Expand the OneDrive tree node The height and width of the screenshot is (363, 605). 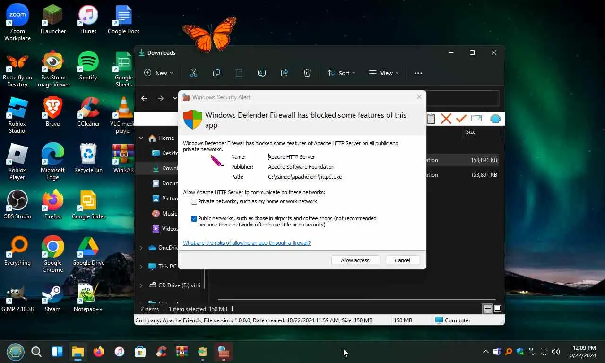141,247
